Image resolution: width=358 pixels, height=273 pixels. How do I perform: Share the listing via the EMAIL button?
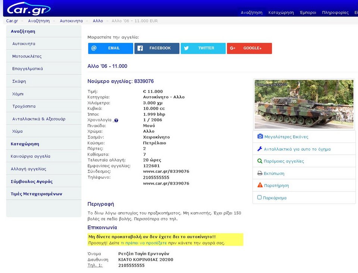coord(110,48)
